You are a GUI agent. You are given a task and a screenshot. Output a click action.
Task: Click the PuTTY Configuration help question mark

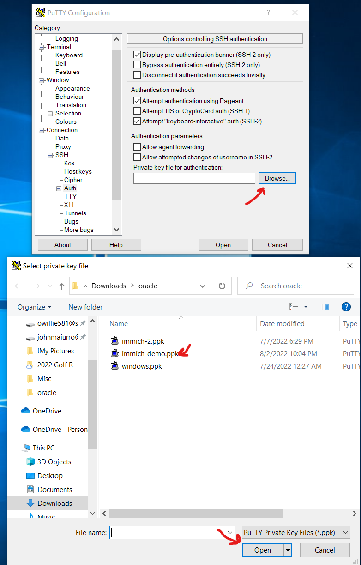(269, 13)
